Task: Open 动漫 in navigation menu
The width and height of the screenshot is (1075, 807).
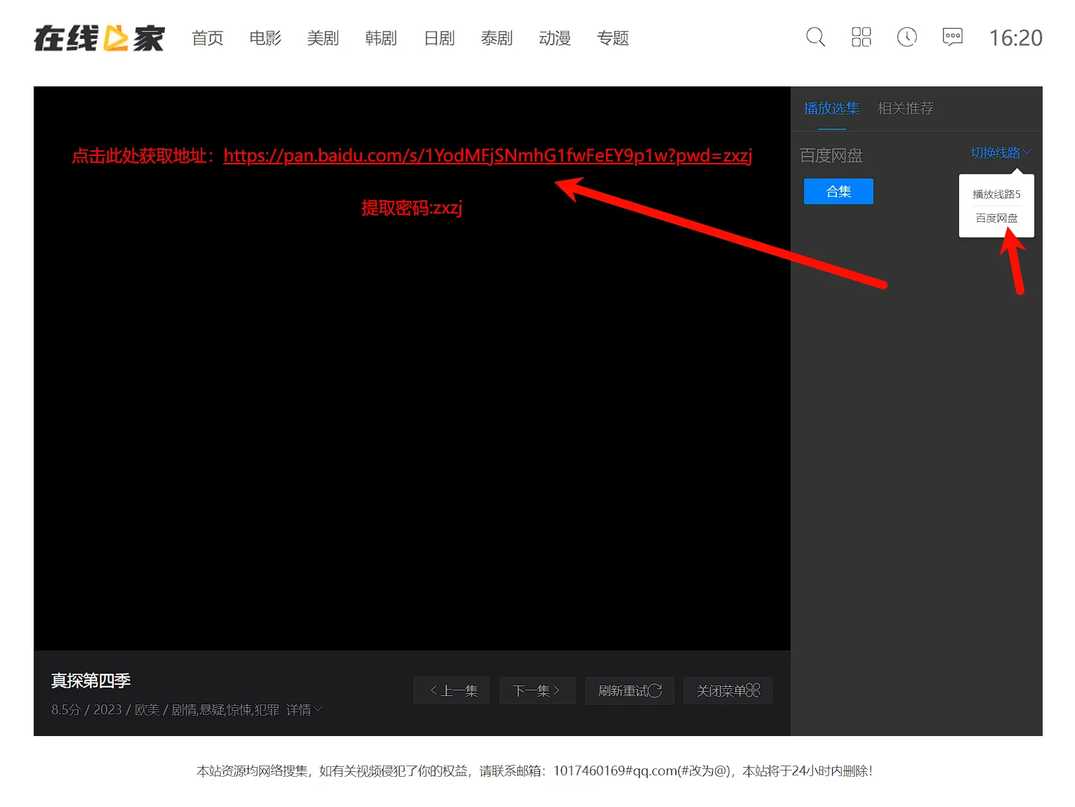Action: 555,38
